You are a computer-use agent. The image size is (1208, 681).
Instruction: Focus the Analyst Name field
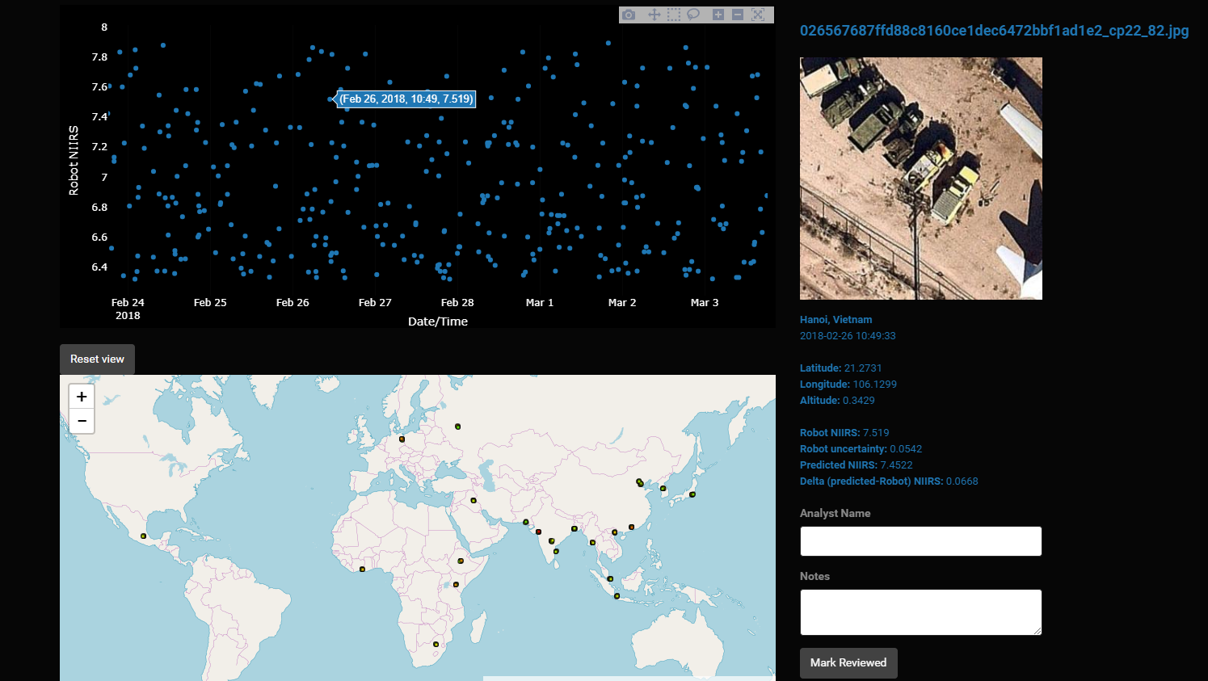(x=921, y=541)
